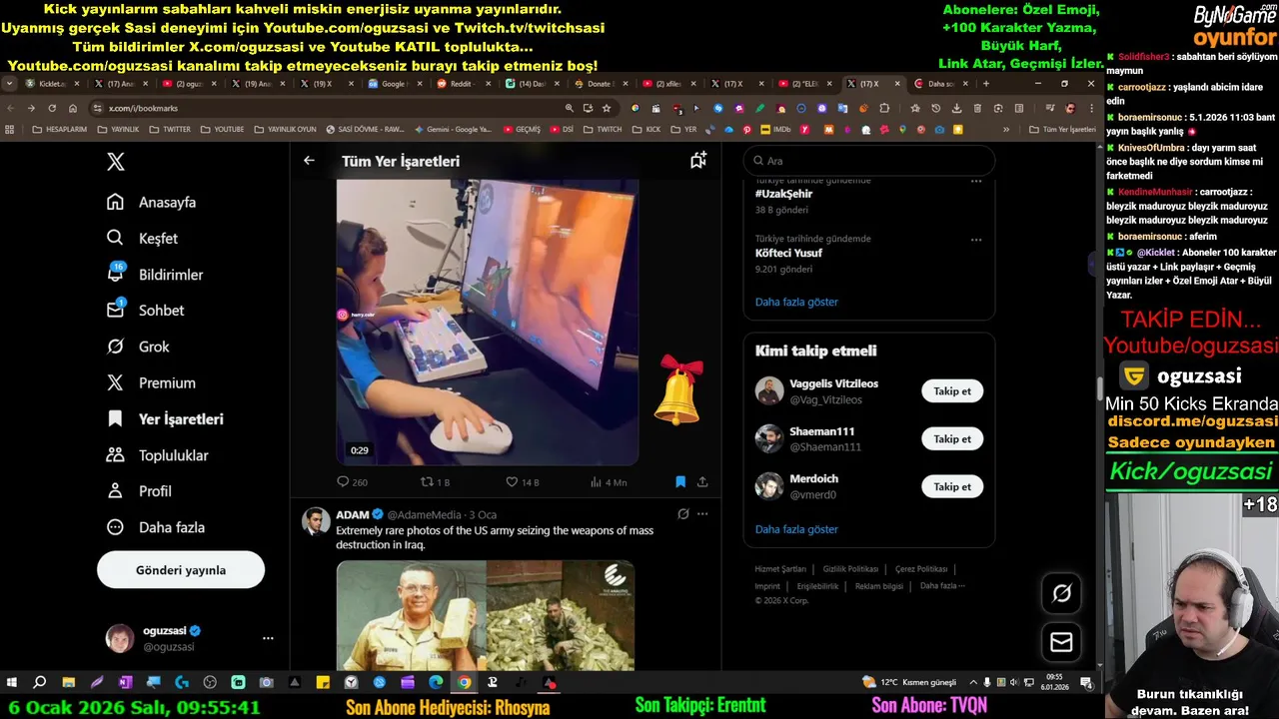
Task: Click Daha fazla göster under trends
Action: pos(796,302)
